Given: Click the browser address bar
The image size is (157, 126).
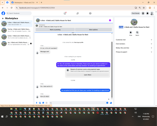Looking at the screenshot, I should coord(76,8).
